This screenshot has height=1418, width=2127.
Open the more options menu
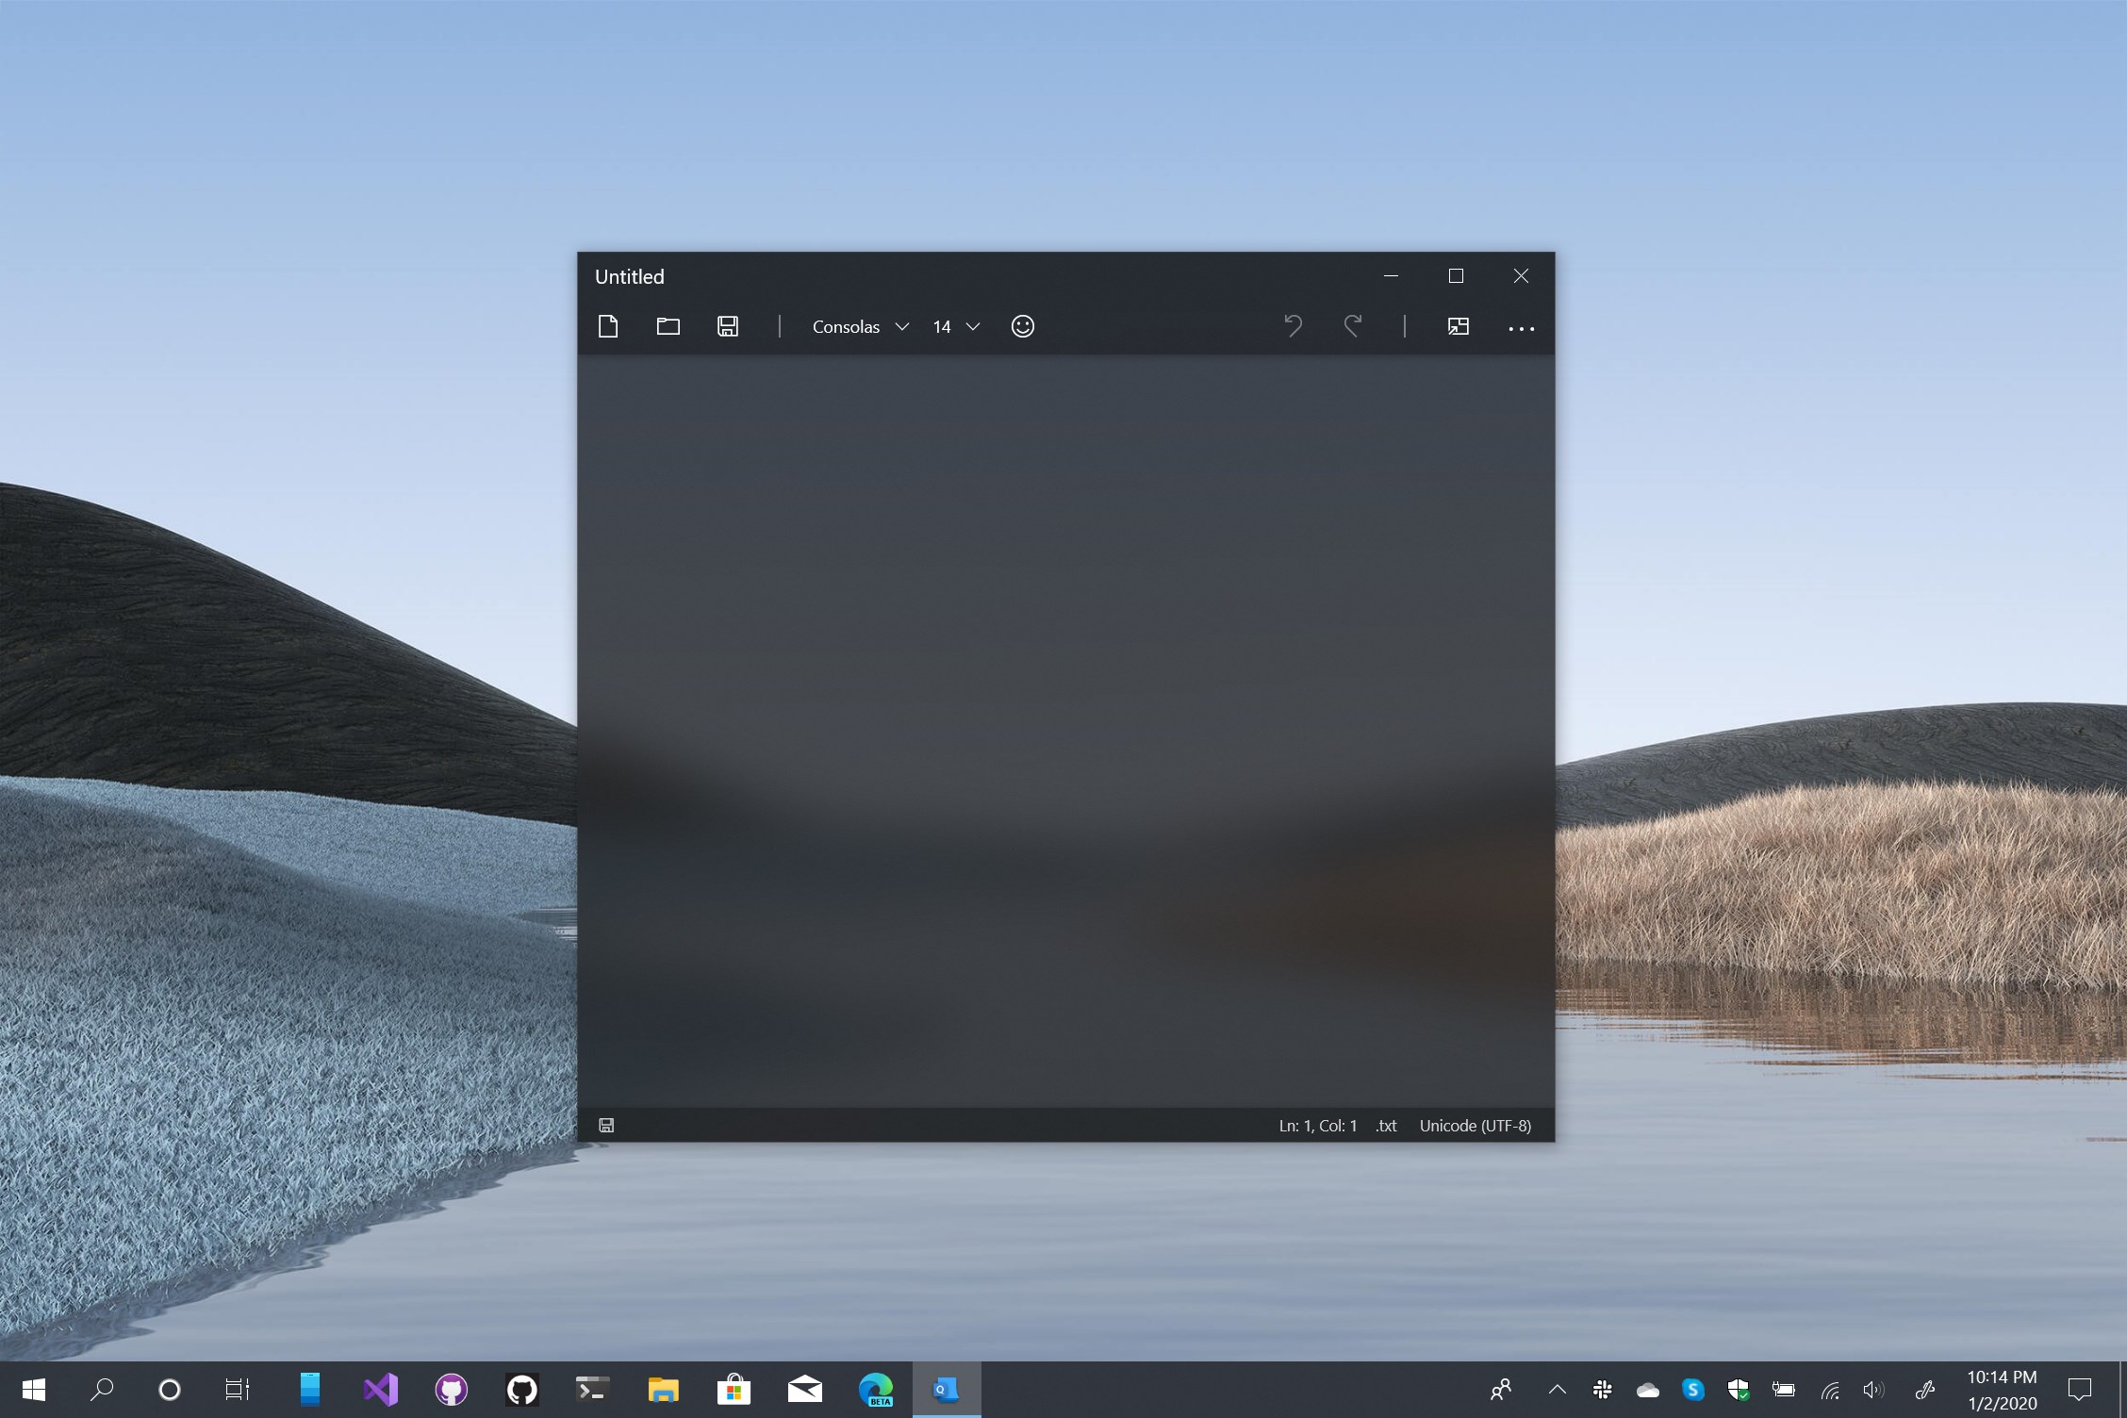pyautogui.click(x=1520, y=328)
